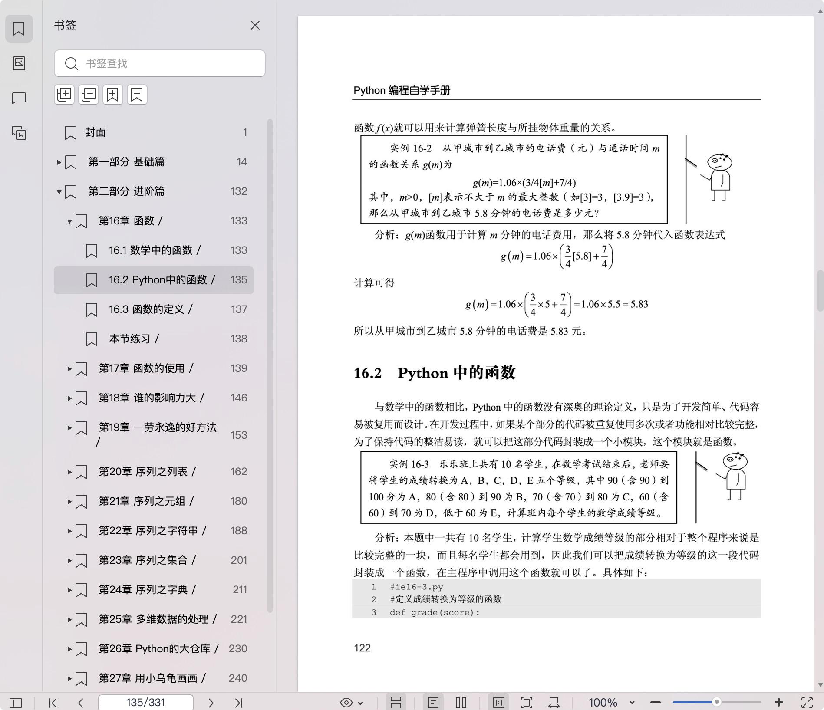The height and width of the screenshot is (710, 824).
Task: Click the document vertical scrollbar thumb
Action: pos(820,291)
